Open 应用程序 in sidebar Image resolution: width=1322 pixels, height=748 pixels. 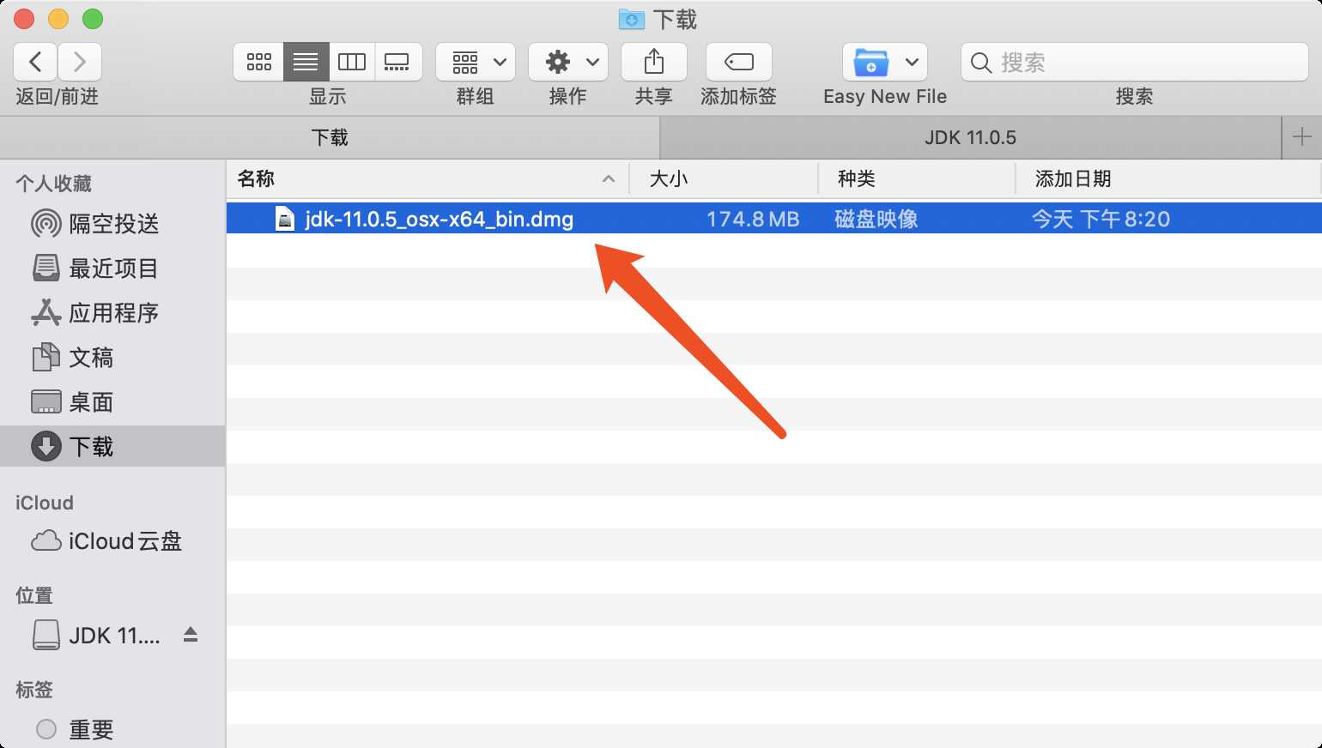pyautogui.click(x=112, y=313)
